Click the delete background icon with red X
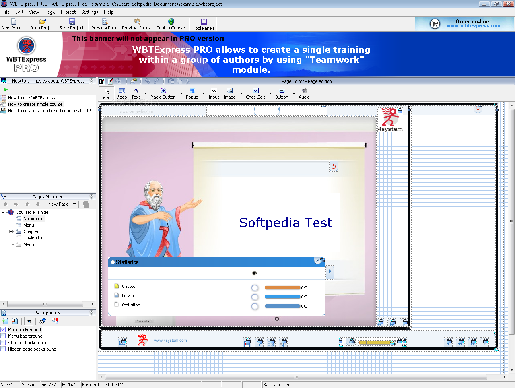This screenshot has height=388, width=515. point(14,321)
